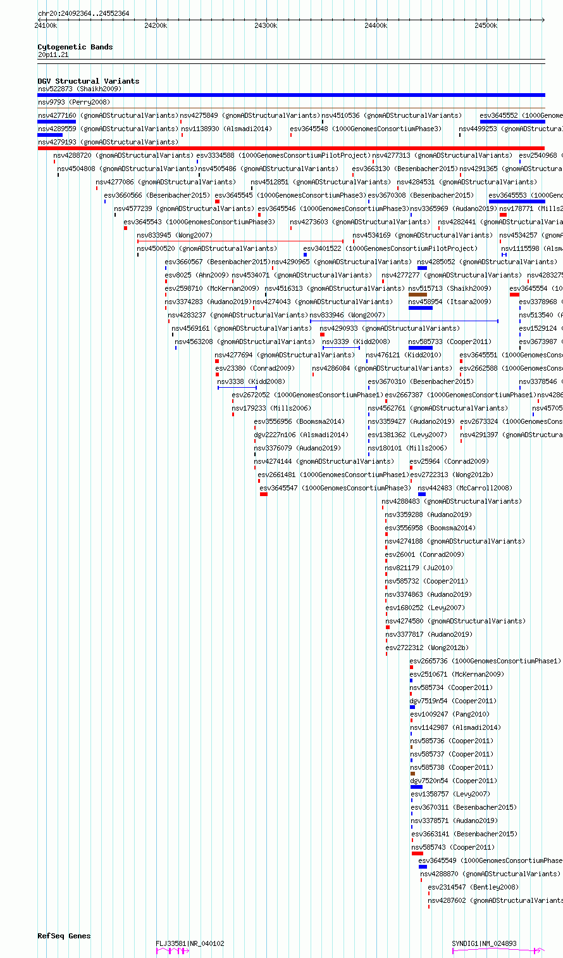The image size is (563, 958).
Task: Click the esv2314547 (Bentley2008) label
Action: 473,887
